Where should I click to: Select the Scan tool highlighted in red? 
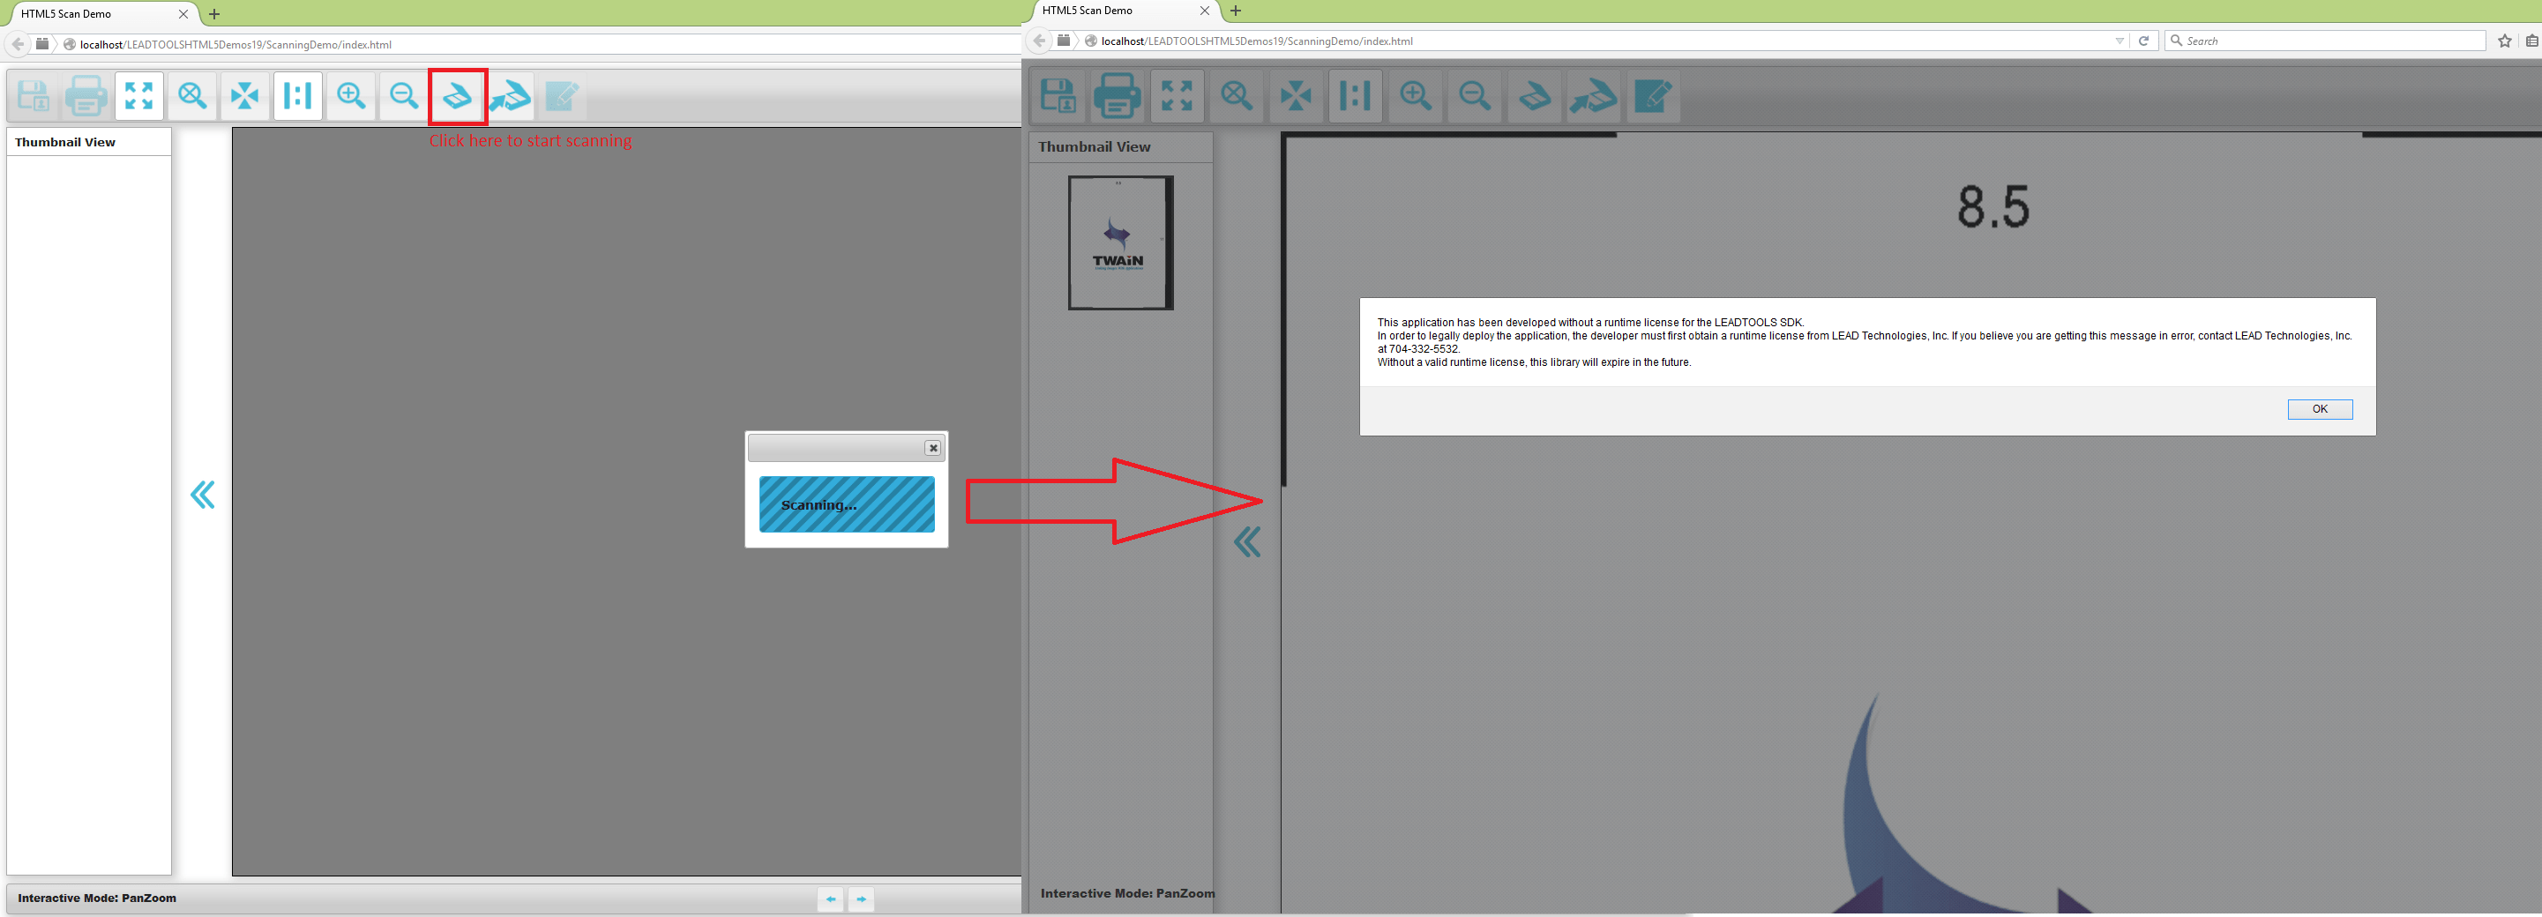[x=458, y=94]
